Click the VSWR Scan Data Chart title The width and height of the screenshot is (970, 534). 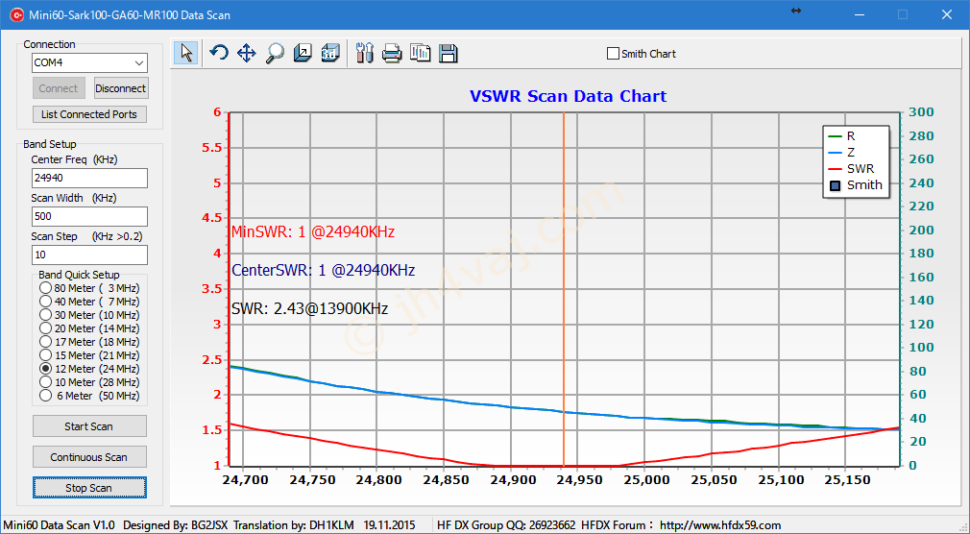pos(568,97)
